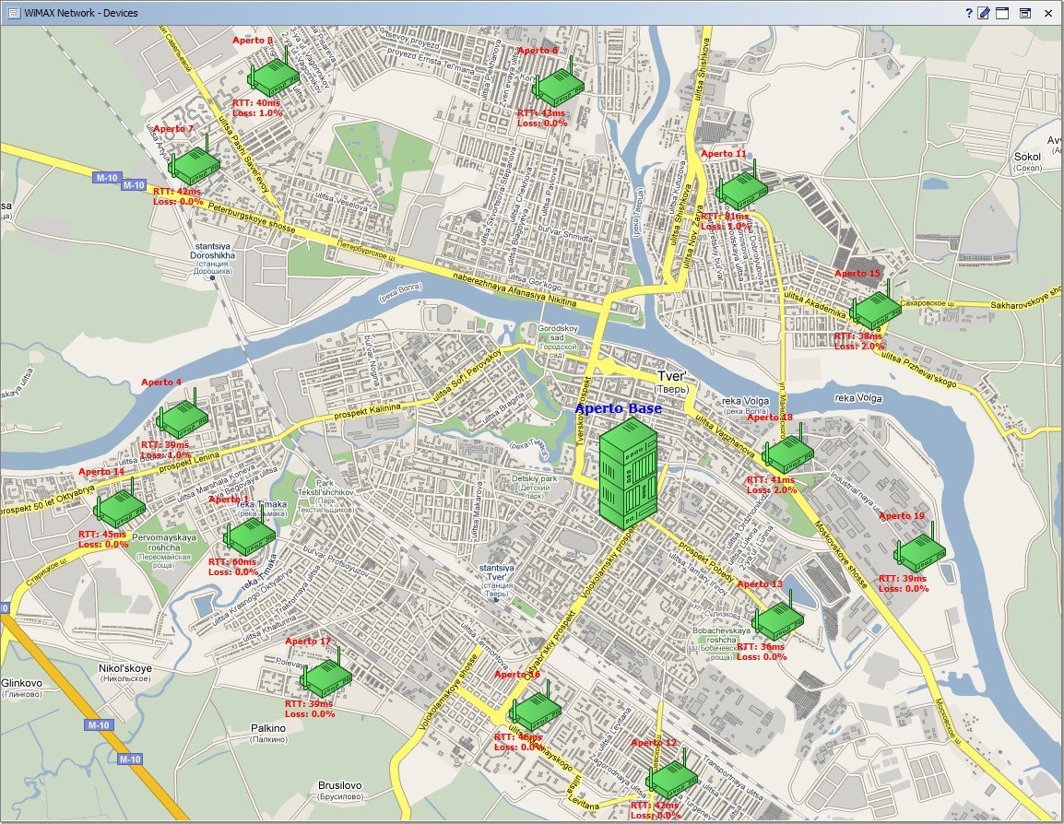This screenshot has width=1064, height=824.
Task: Click the 'Aperto 13' name label
Action: pyautogui.click(x=760, y=584)
